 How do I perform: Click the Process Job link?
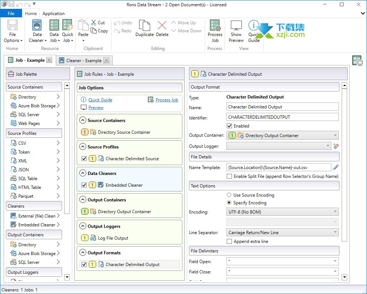pyautogui.click(x=167, y=100)
